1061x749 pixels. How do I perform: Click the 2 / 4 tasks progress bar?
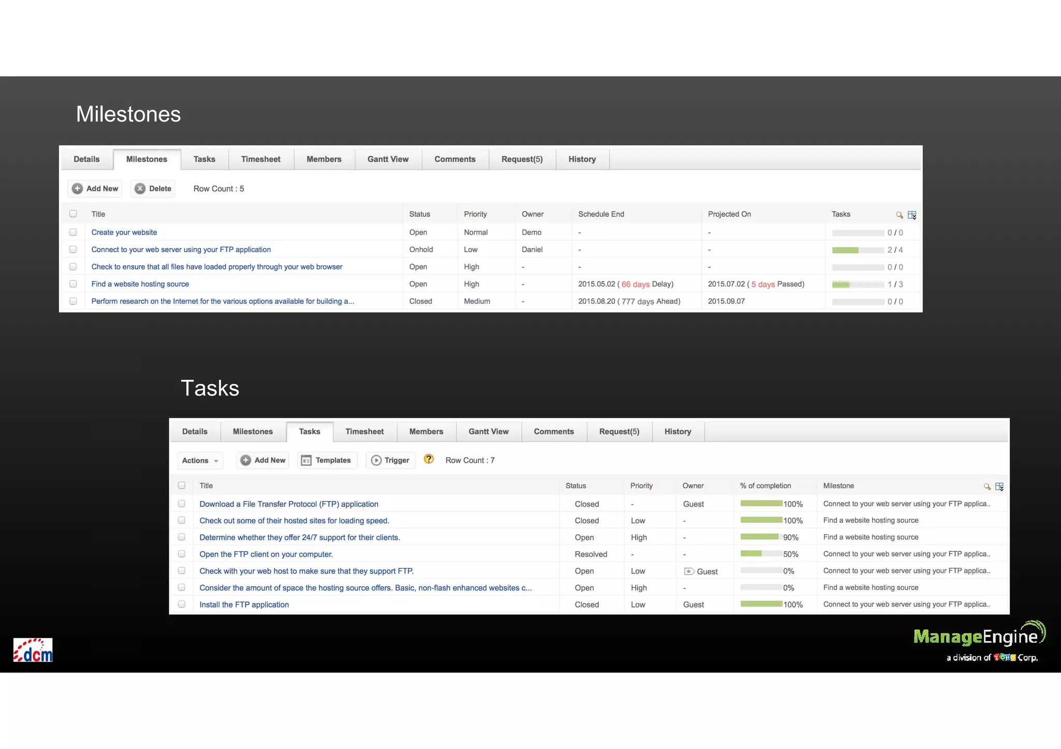point(858,250)
